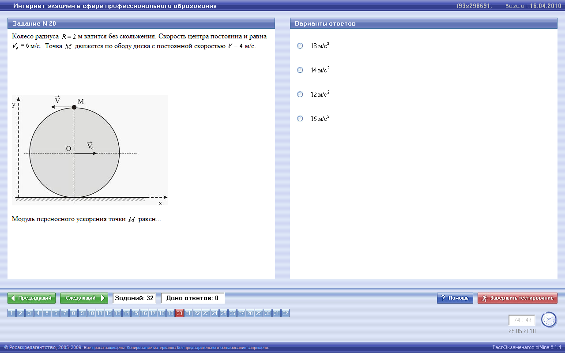Viewport: 565px width, 353px height.
Task: Click the clock icon near the timer
Action: pyautogui.click(x=549, y=319)
